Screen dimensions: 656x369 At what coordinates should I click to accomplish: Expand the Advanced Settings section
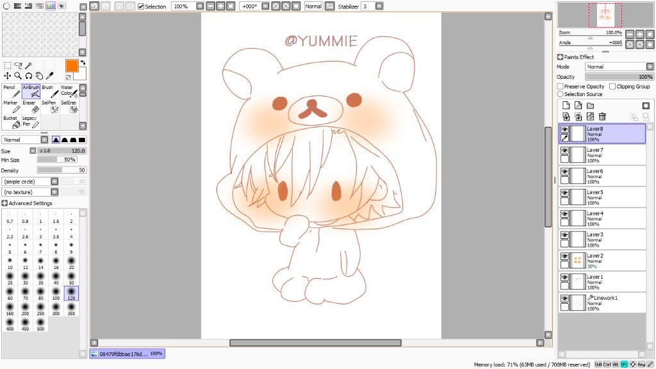coord(4,203)
